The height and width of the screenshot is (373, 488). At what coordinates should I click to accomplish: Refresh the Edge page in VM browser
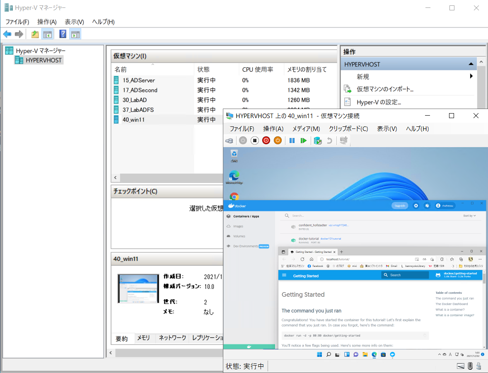[x=302, y=259]
